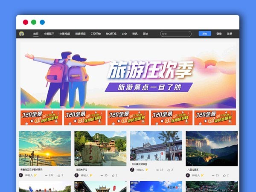Open the 全景展厅 menu item
The height and width of the screenshot is (192, 256).
point(49,34)
